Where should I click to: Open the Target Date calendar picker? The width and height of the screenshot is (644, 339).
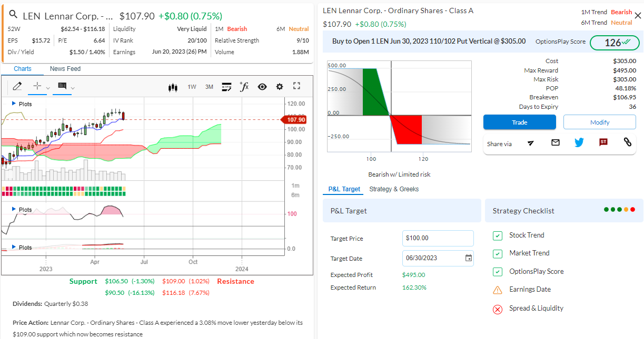[469, 258]
